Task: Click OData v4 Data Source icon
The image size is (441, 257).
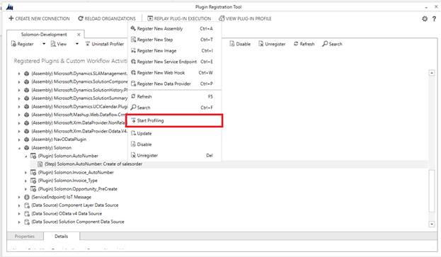Action: (27, 213)
